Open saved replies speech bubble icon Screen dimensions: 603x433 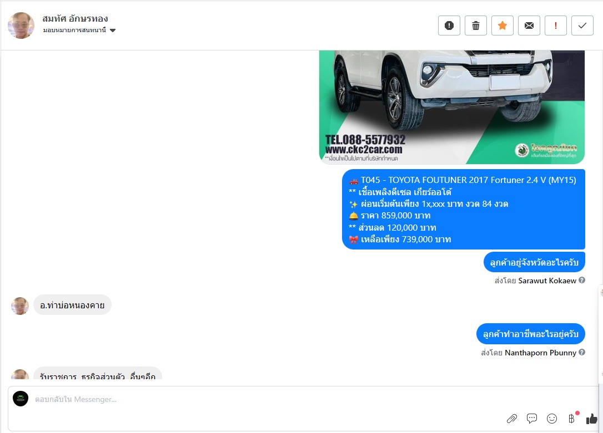point(532,419)
